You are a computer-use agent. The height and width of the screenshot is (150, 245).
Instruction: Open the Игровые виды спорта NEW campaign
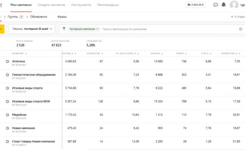[31, 101]
